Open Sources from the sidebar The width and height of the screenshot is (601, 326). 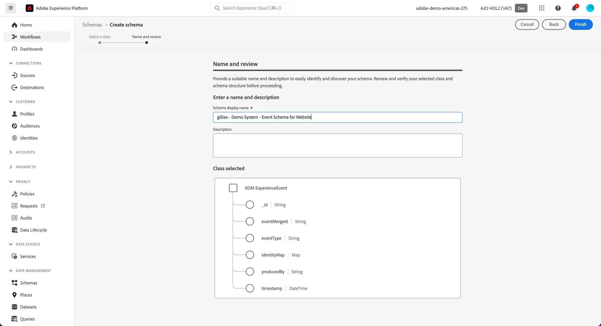coord(28,75)
